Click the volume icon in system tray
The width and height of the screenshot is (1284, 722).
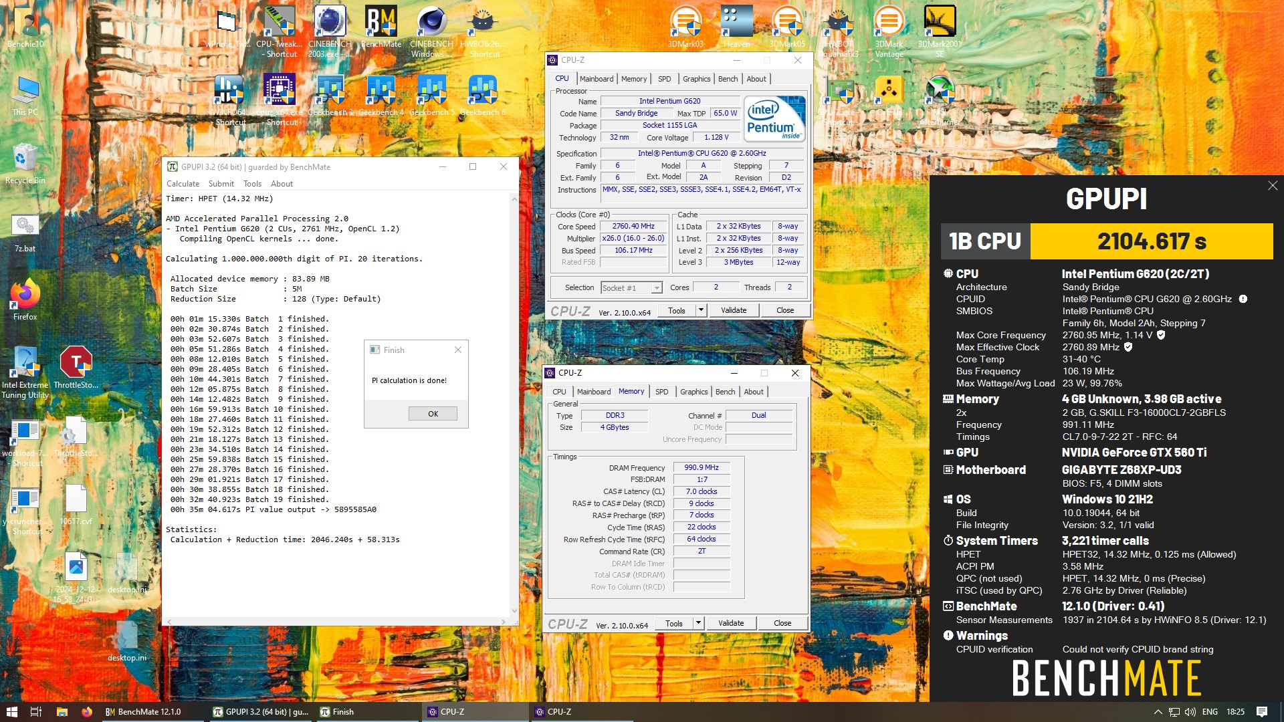click(1190, 712)
